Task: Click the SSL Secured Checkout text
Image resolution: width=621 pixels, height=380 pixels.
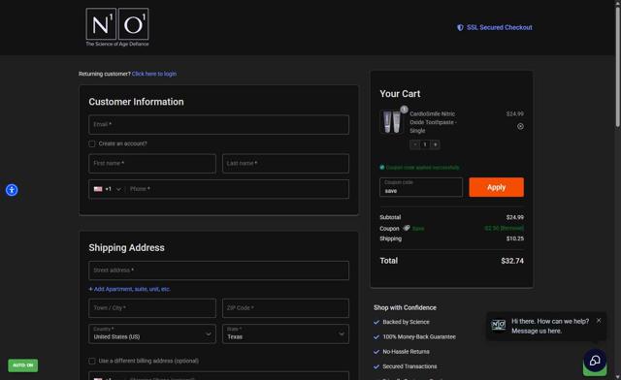Action: click(x=500, y=27)
